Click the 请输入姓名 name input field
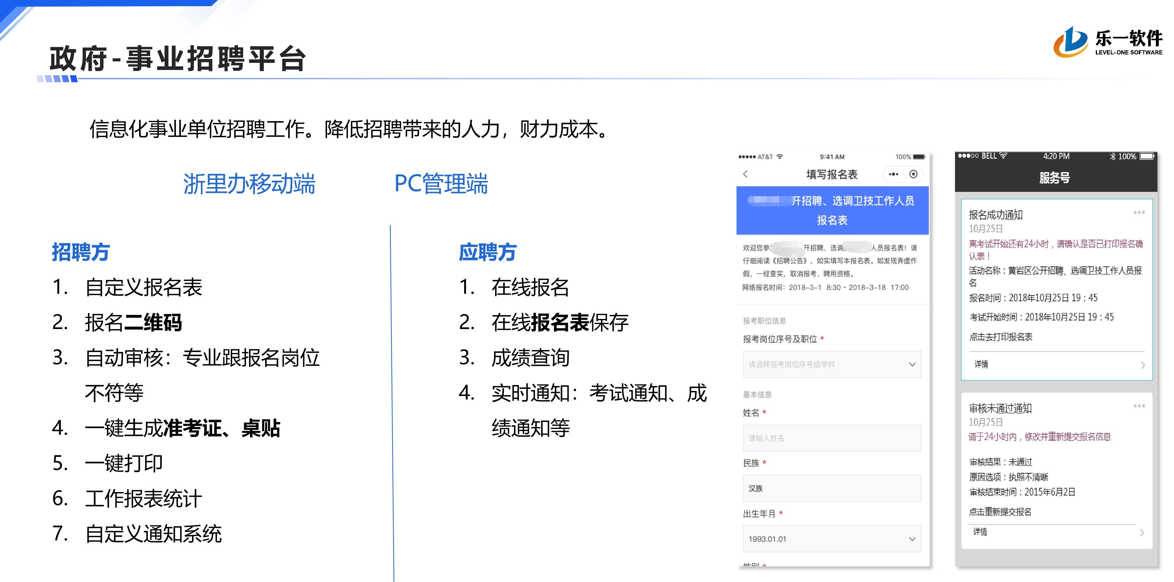The image size is (1174, 582). 832,438
